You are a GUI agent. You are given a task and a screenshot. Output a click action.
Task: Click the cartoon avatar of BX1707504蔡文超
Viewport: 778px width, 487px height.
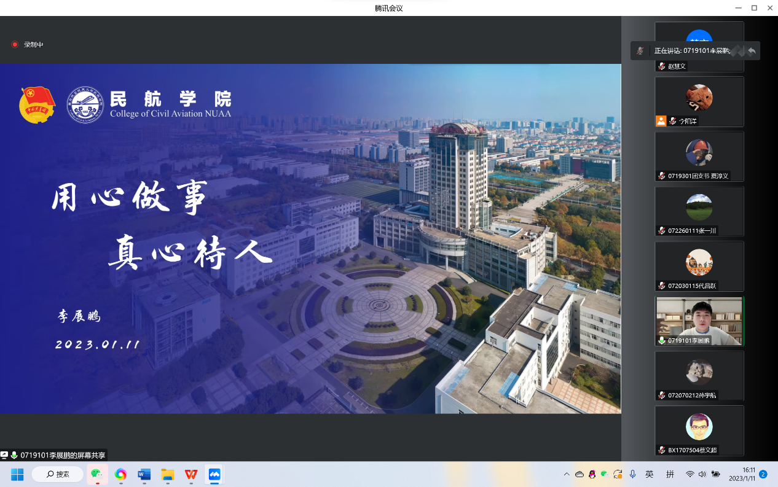tap(699, 426)
